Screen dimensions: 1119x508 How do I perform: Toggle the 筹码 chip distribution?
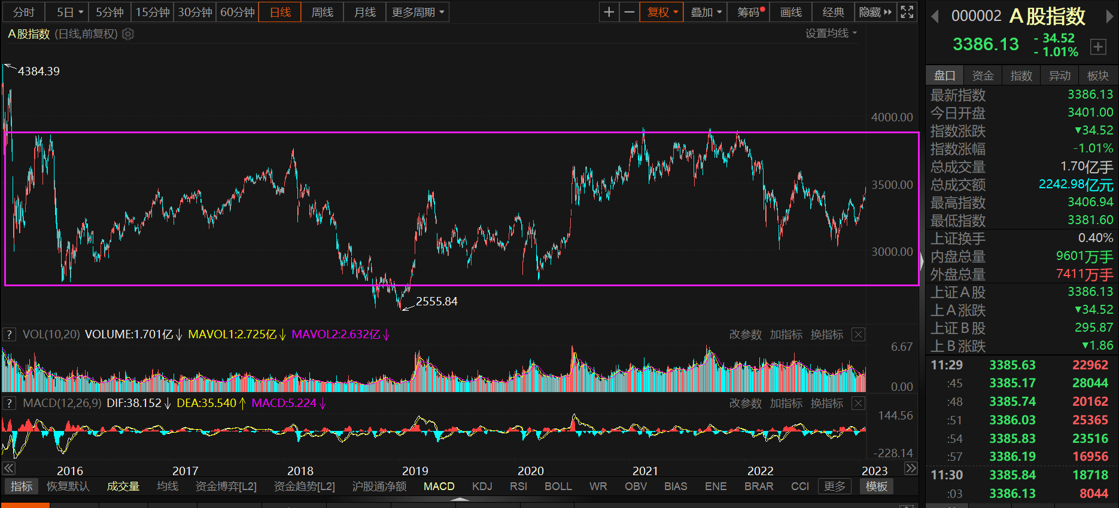748,12
